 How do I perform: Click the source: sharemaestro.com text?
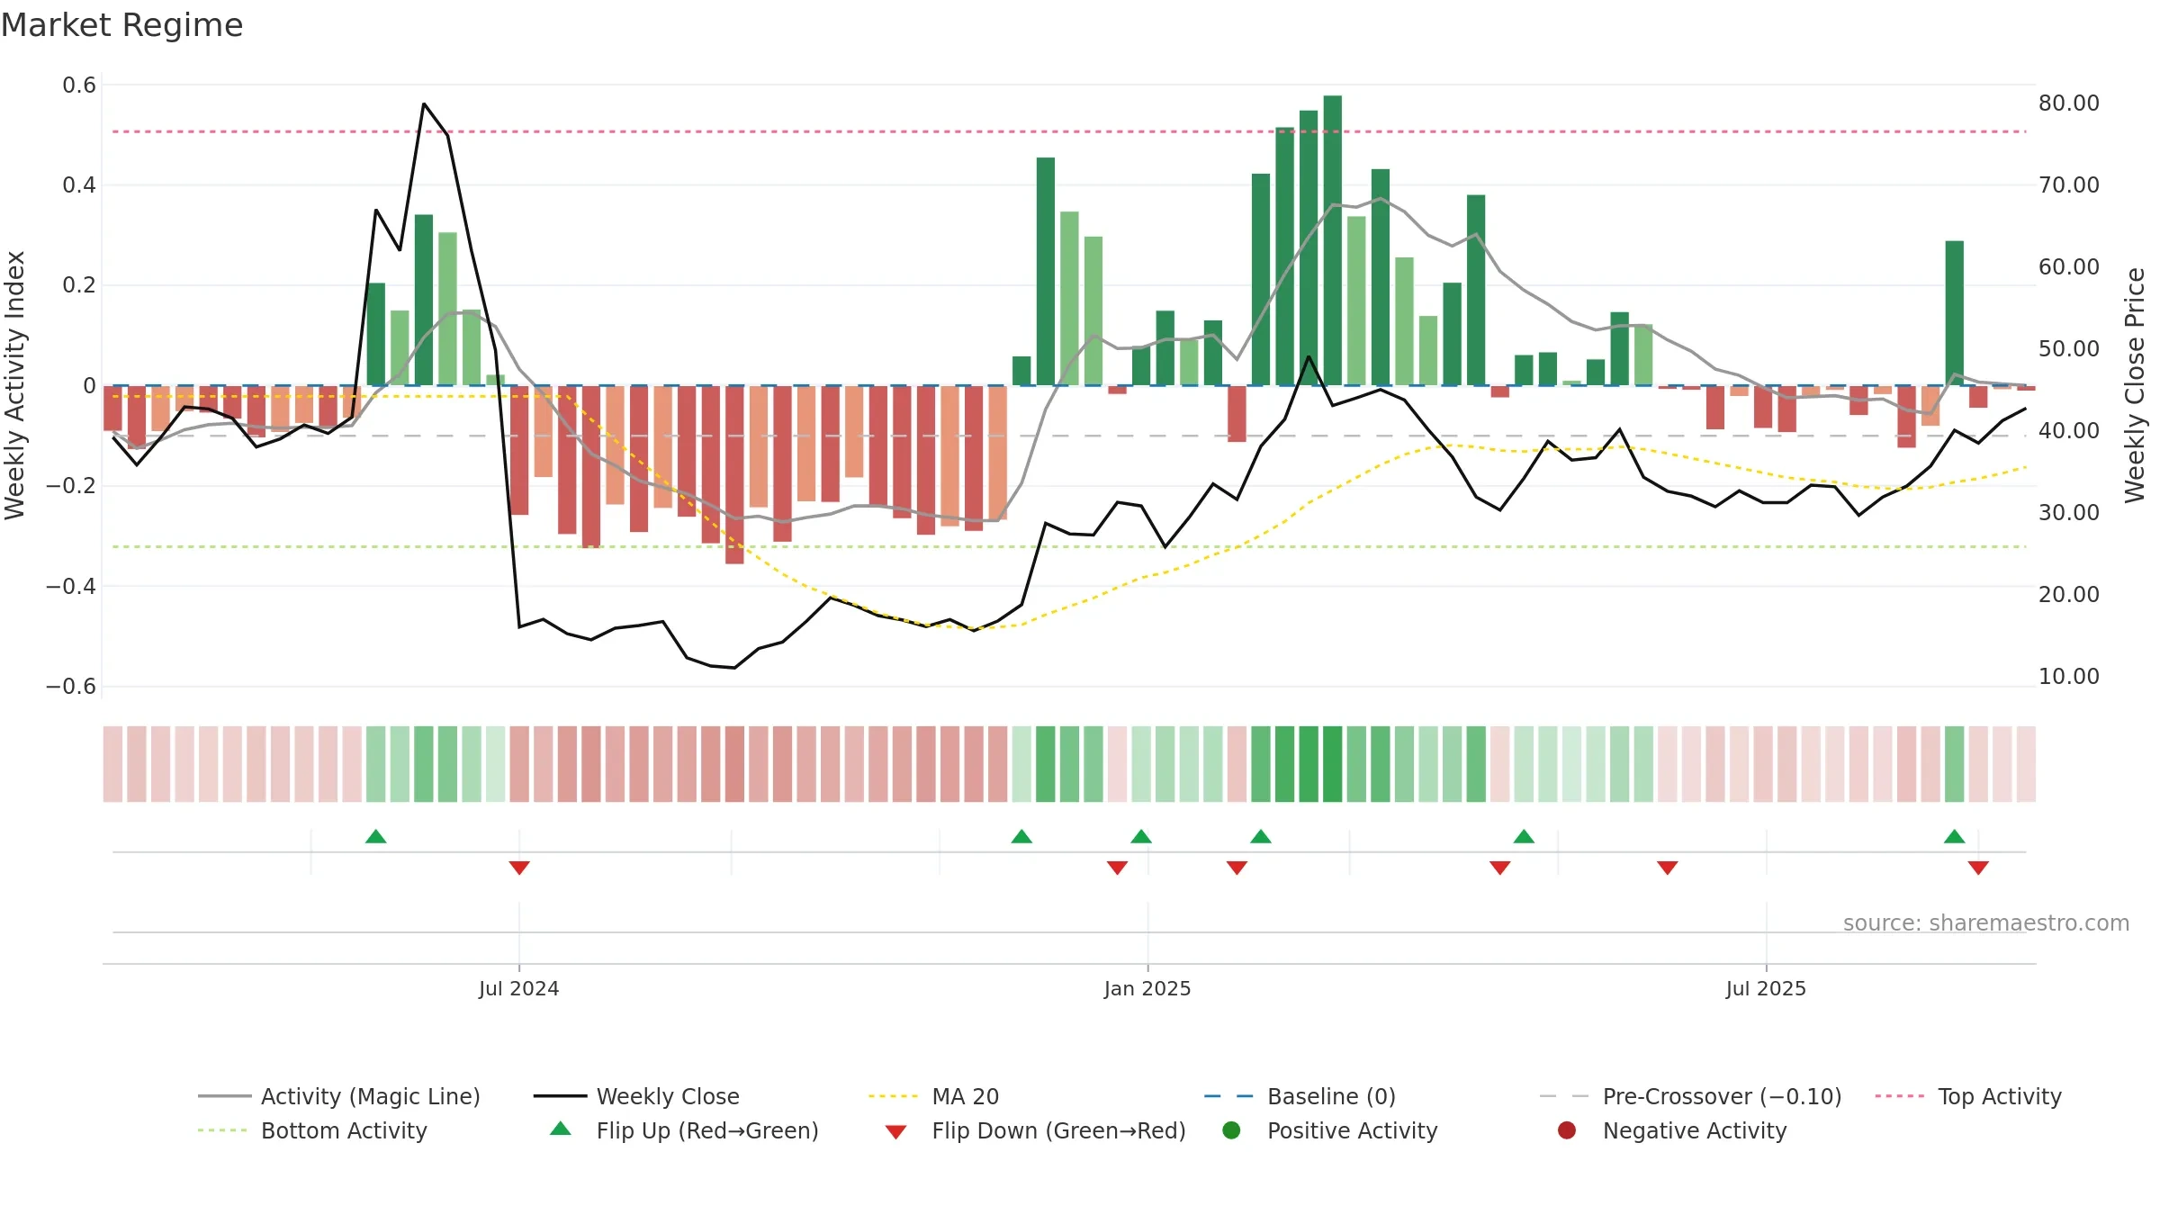pyautogui.click(x=1986, y=923)
